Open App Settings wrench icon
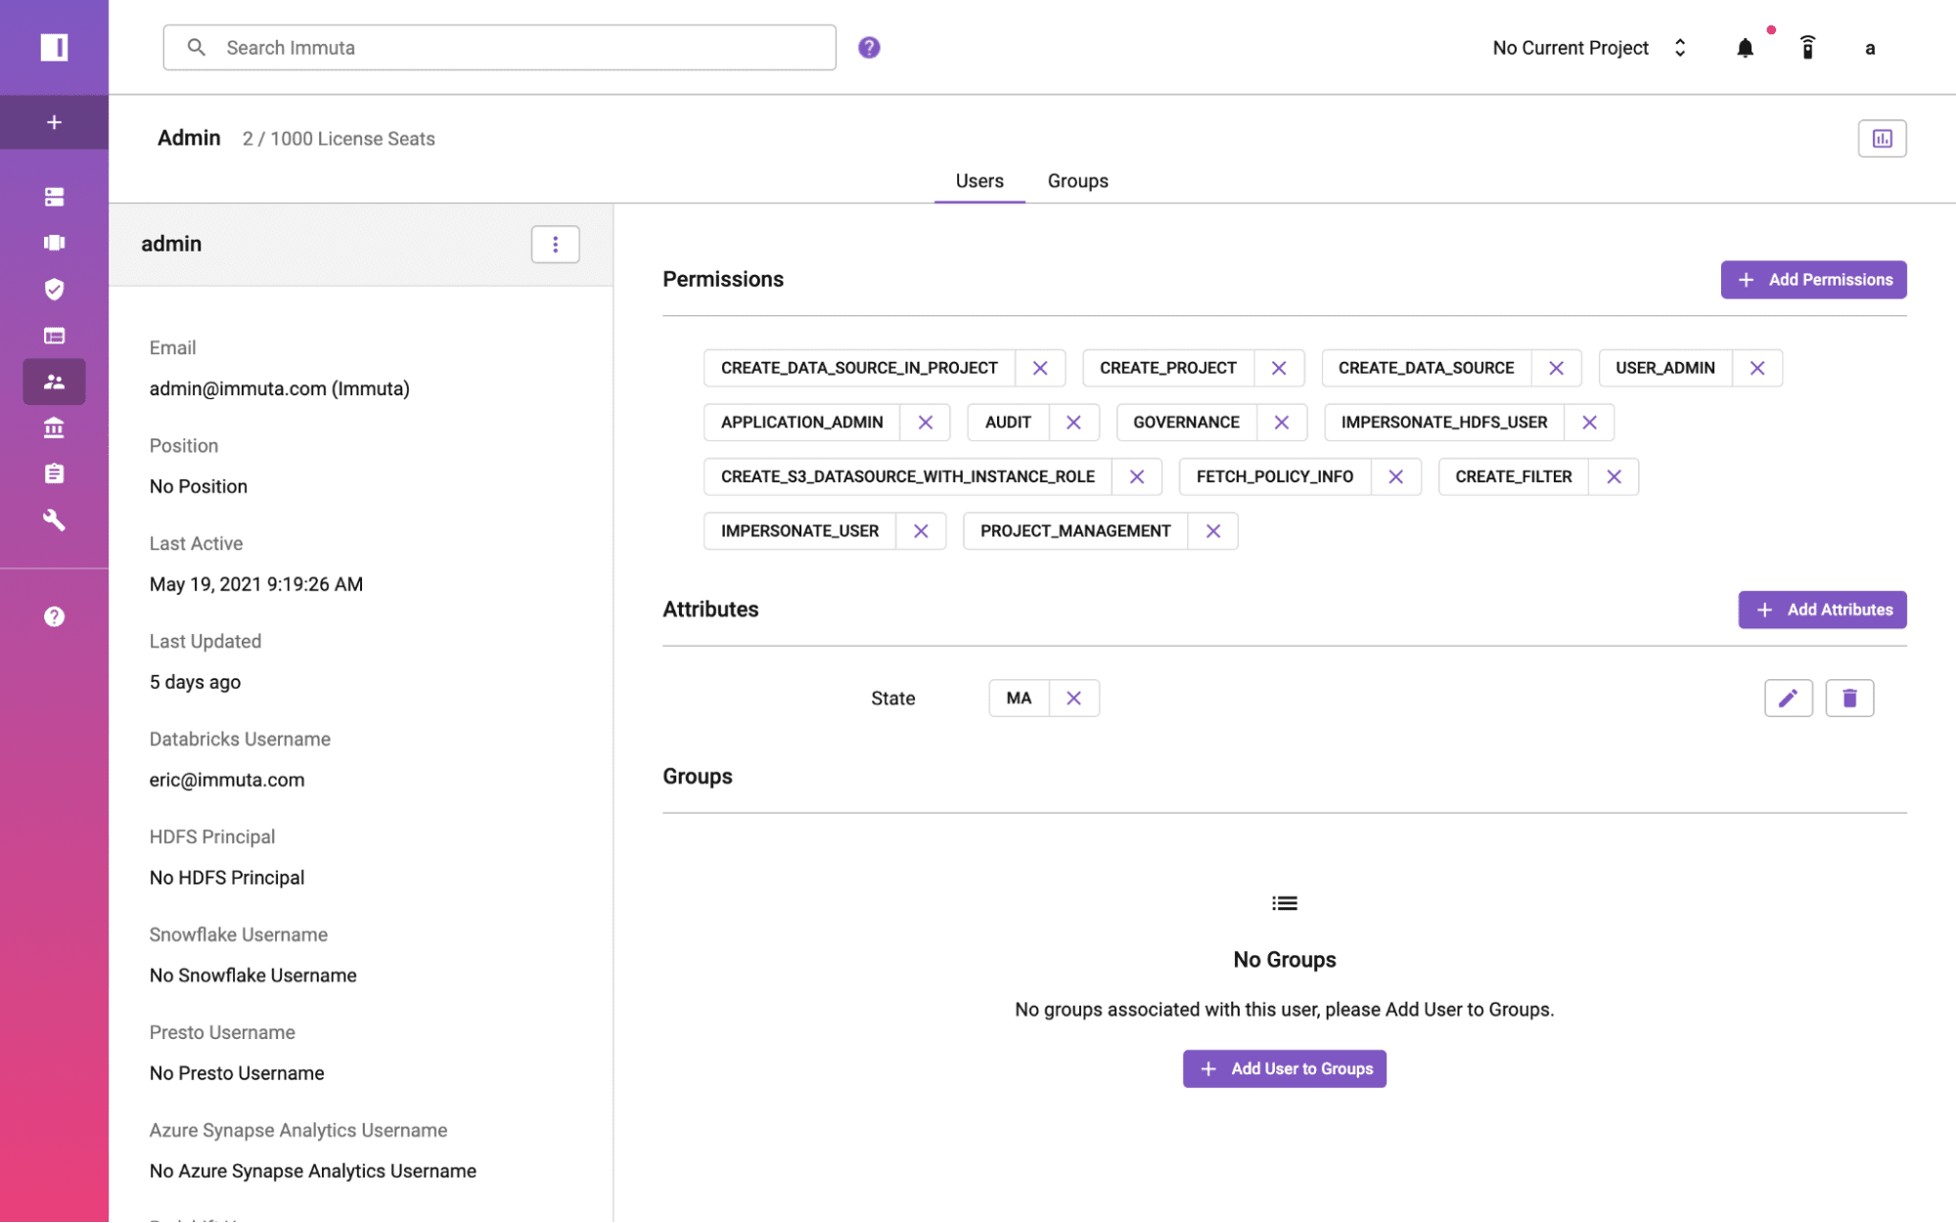 tap(54, 520)
